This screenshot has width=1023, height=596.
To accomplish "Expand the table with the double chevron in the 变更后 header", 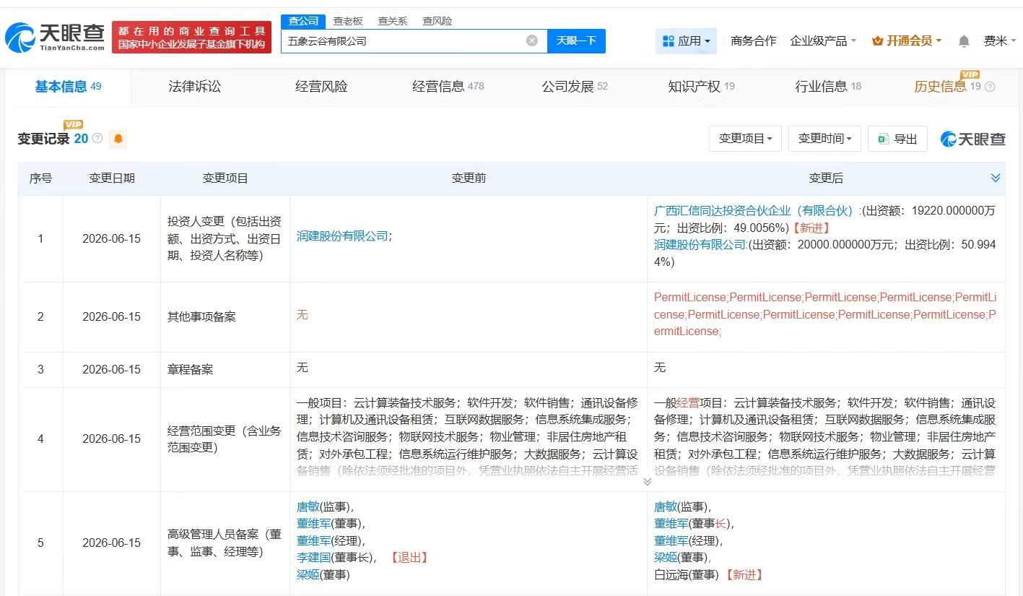I will (996, 178).
